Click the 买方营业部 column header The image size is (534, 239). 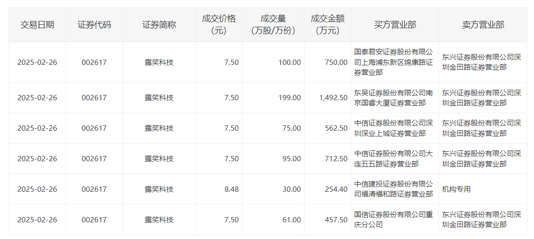(395, 25)
